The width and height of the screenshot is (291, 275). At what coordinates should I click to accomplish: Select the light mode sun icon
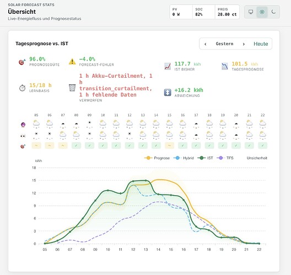tap(262, 12)
